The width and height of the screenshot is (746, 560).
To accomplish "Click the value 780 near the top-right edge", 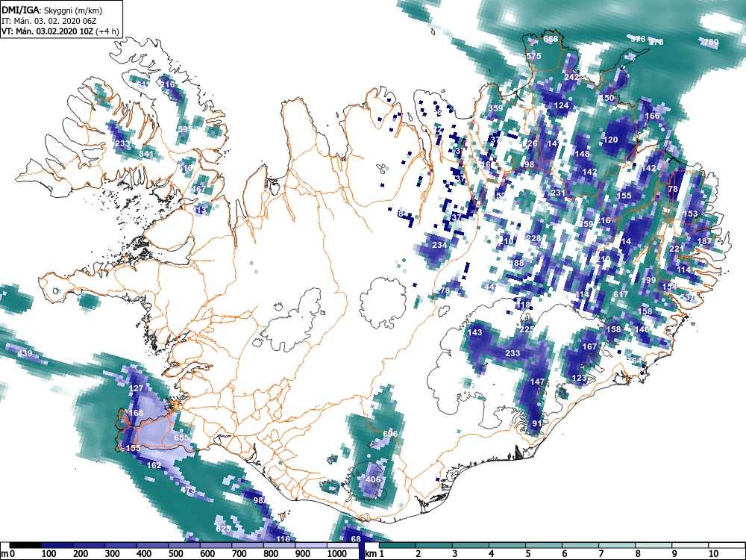I will coord(711,42).
